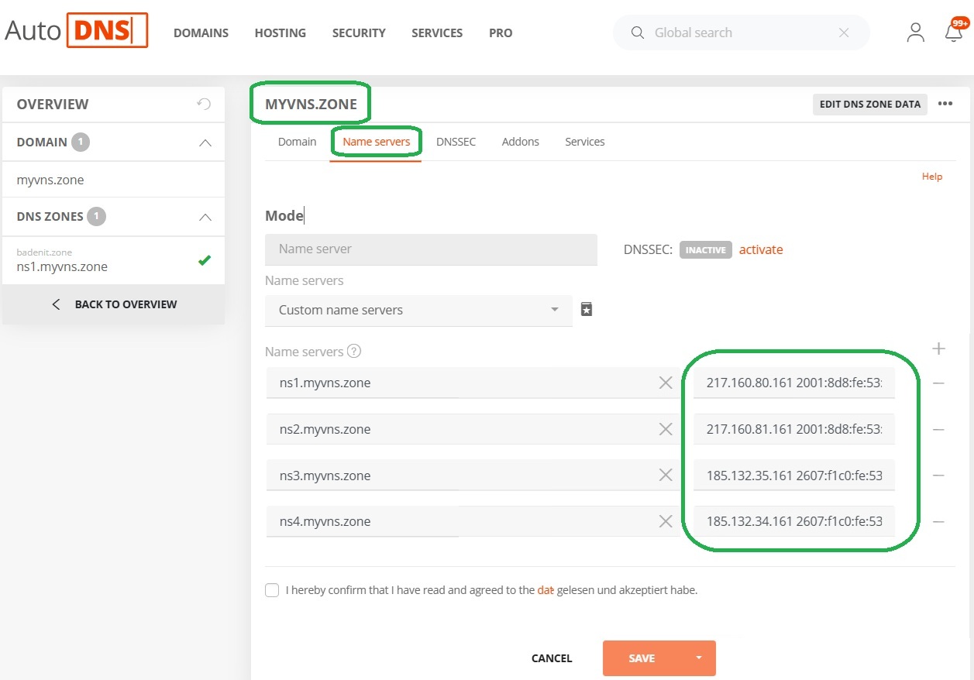
Task: Switch to the Domain tab
Action: [298, 142]
